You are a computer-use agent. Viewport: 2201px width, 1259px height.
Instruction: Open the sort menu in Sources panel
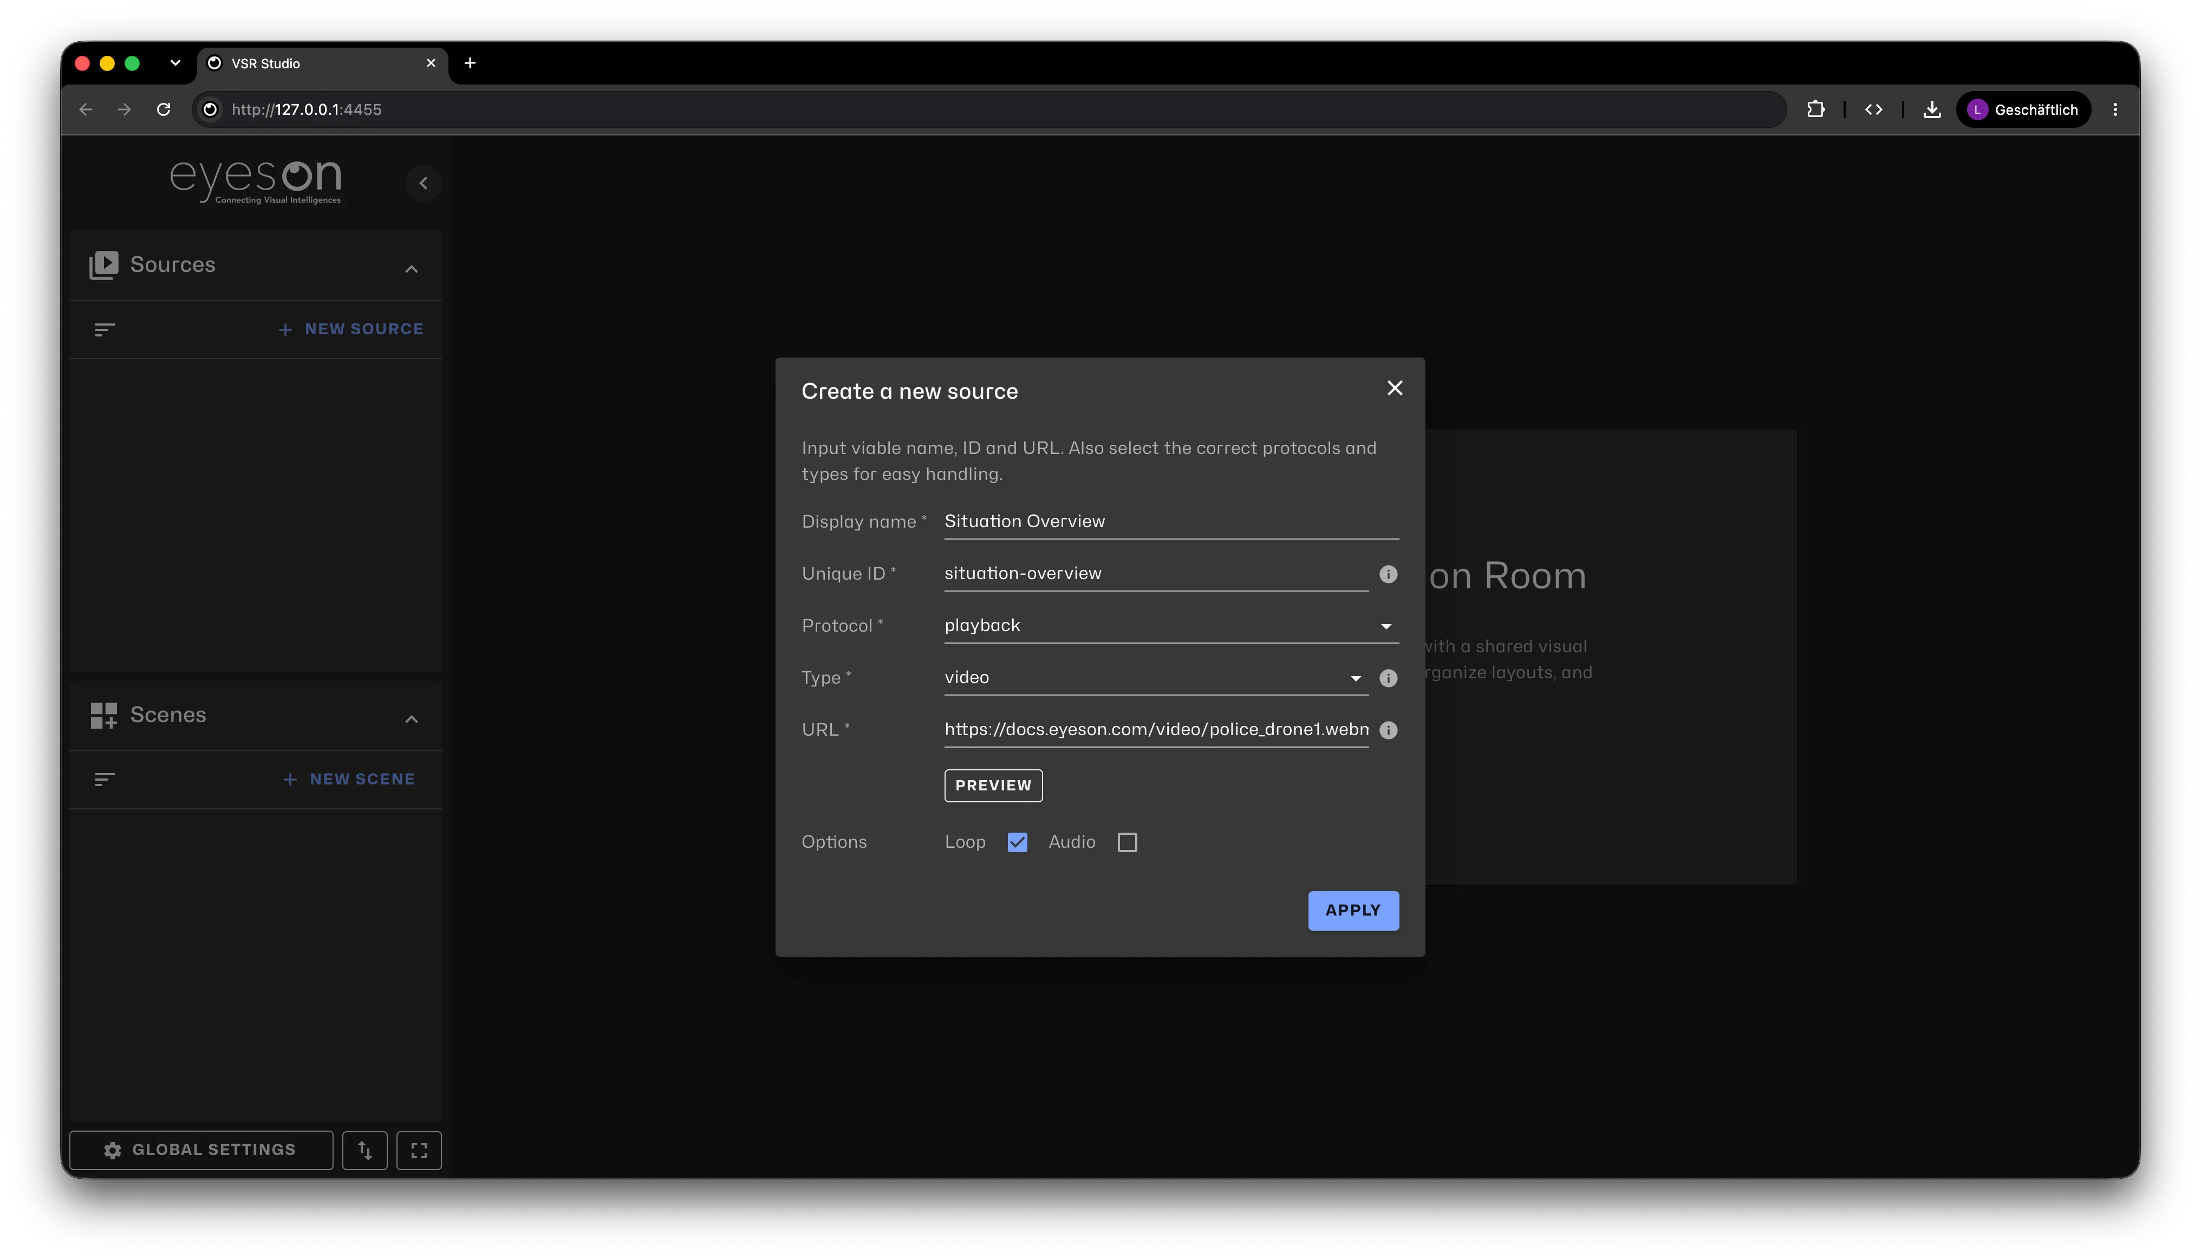point(105,329)
